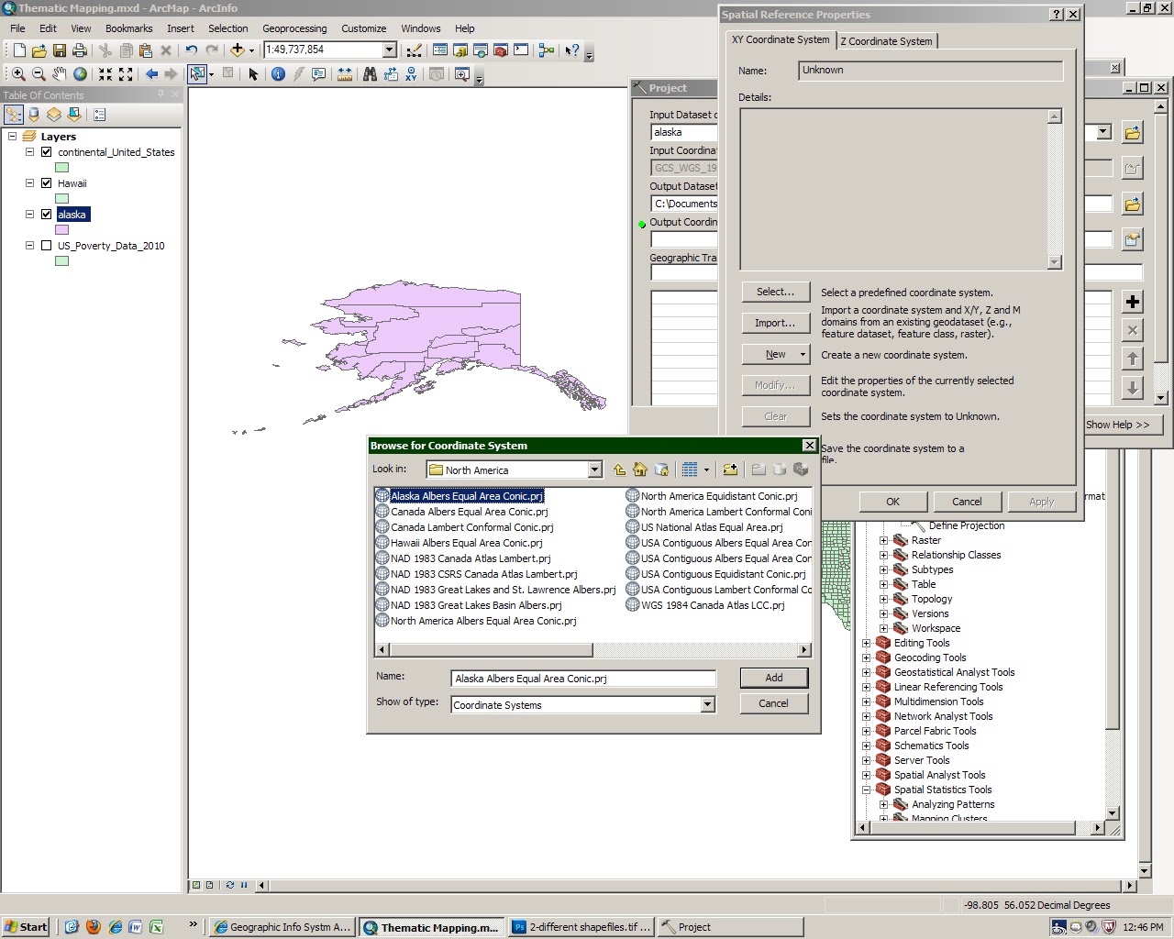This screenshot has height=939, width=1174.
Task: Click Add in Browse for Coordinate System
Action: point(774,678)
